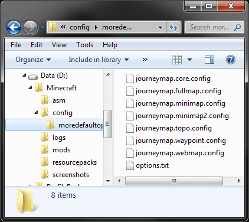Click the tree pane scroll down arrow

[108, 181]
